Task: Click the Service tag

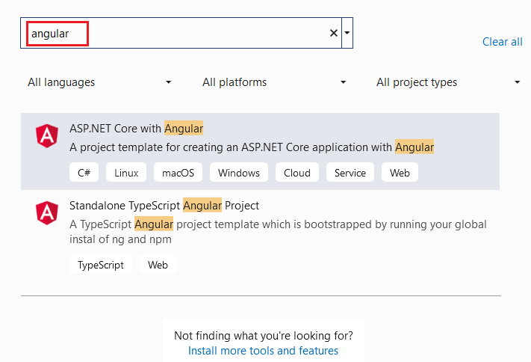Action: pos(350,173)
